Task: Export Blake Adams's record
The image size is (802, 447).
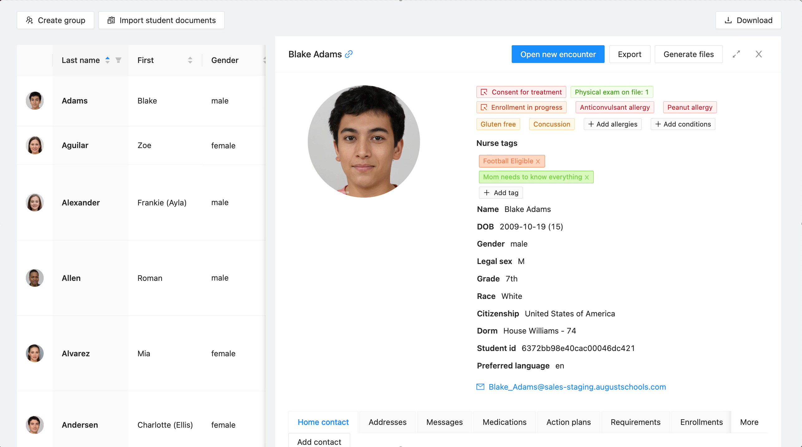Action: (630, 54)
